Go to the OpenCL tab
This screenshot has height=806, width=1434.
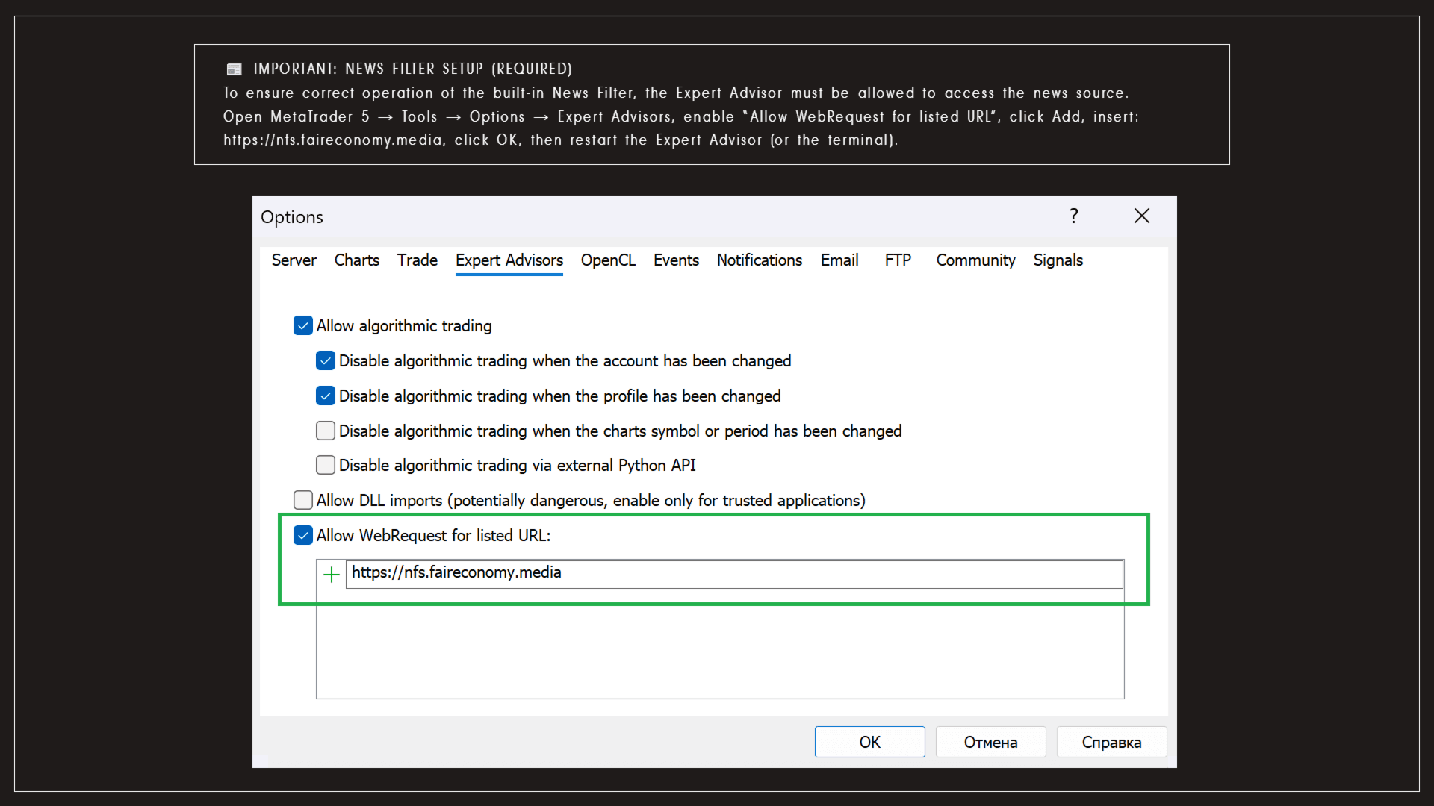[x=608, y=260]
